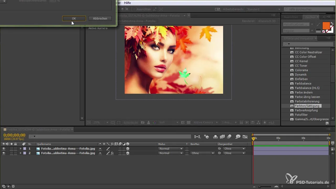Select the Fotofilter effect

(301, 115)
